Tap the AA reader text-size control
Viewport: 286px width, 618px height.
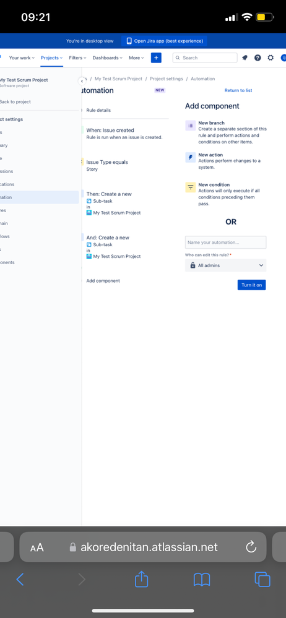point(37,547)
